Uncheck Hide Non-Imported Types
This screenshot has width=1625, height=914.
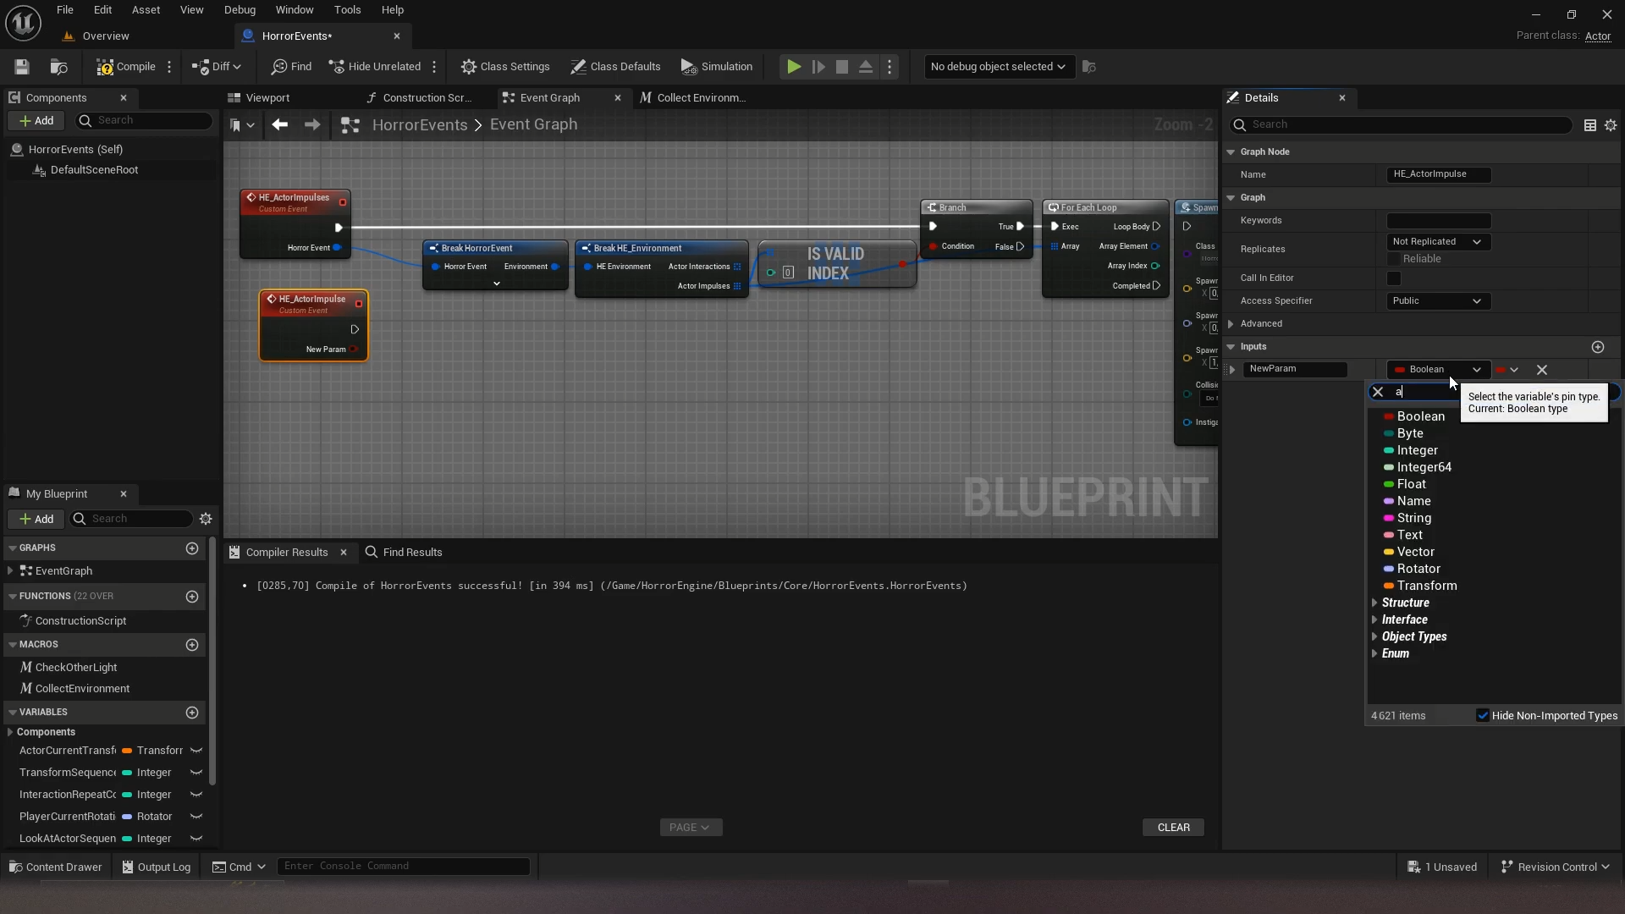1483,716
